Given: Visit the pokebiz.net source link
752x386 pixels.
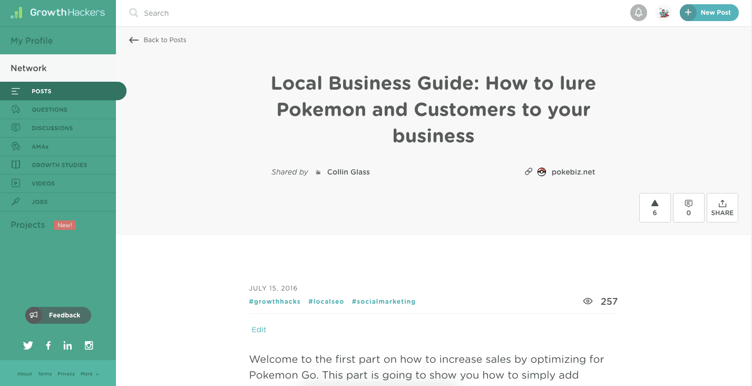Looking at the screenshot, I should [x=573, y=172].
